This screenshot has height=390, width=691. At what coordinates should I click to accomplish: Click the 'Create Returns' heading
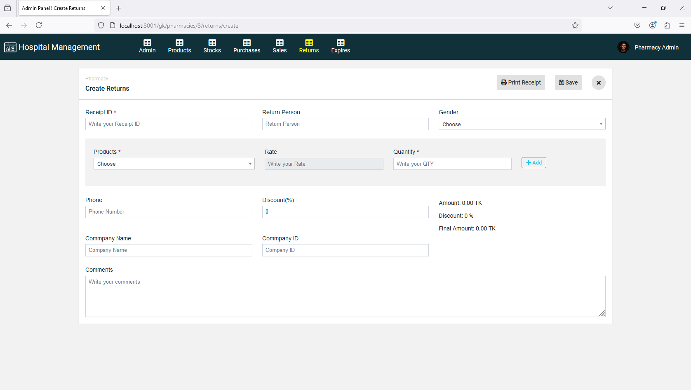click(x=107, y=89)
